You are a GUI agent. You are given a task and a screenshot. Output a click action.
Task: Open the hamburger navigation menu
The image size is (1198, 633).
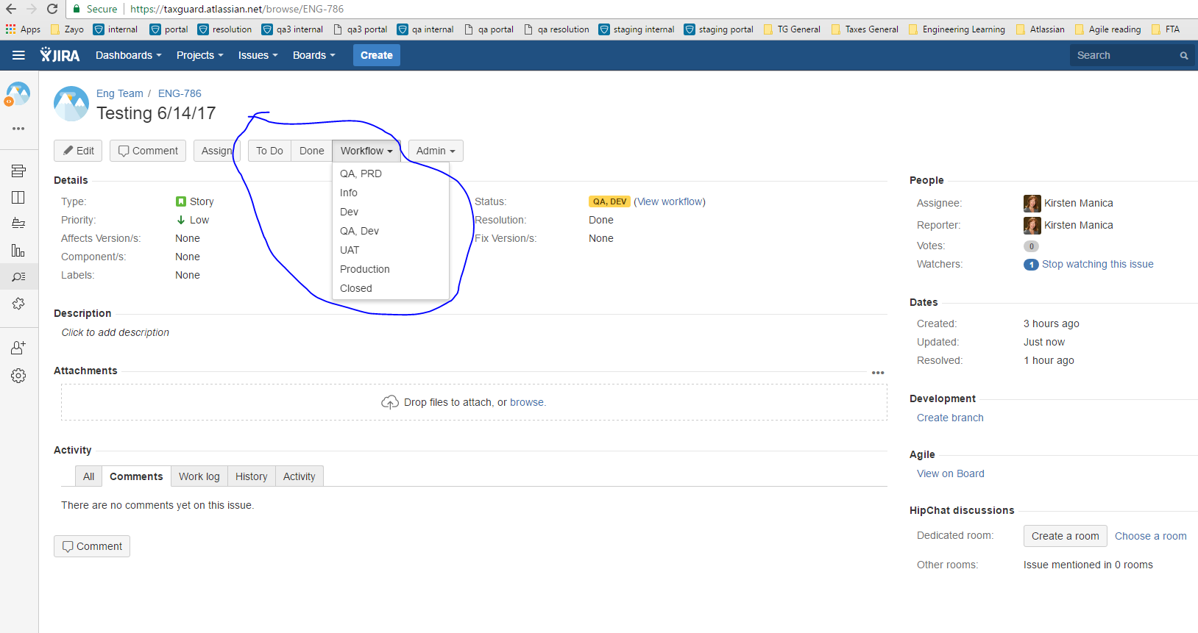point(18,55)
